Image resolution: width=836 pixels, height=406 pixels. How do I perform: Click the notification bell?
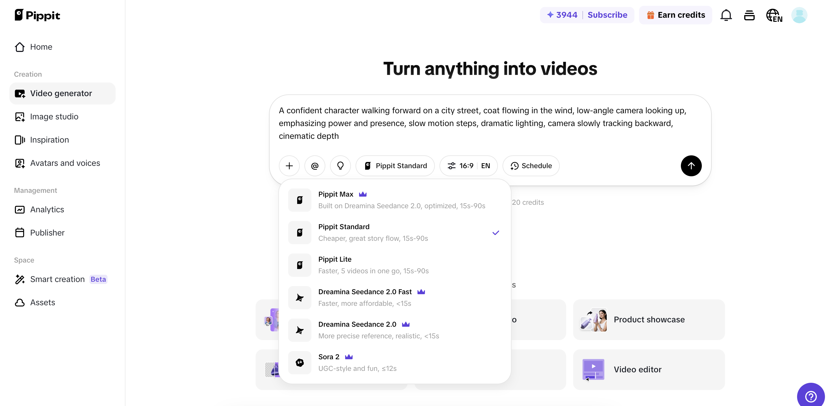[726, 15]
